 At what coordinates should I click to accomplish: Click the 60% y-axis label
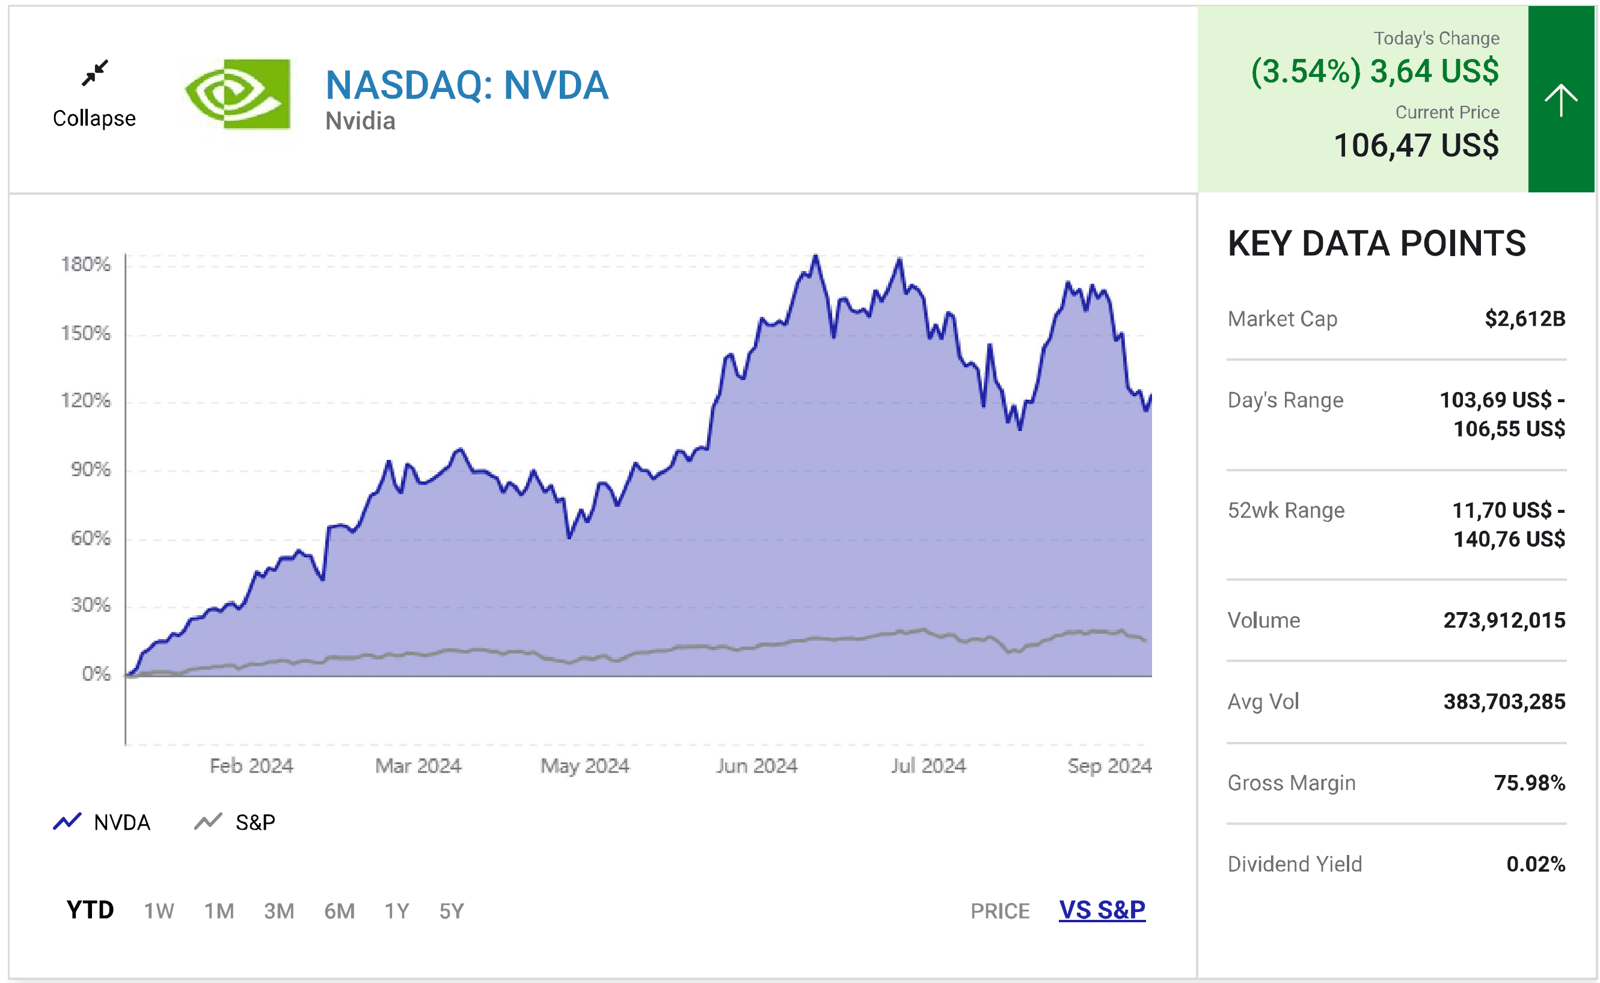click(x=90, y=538)
